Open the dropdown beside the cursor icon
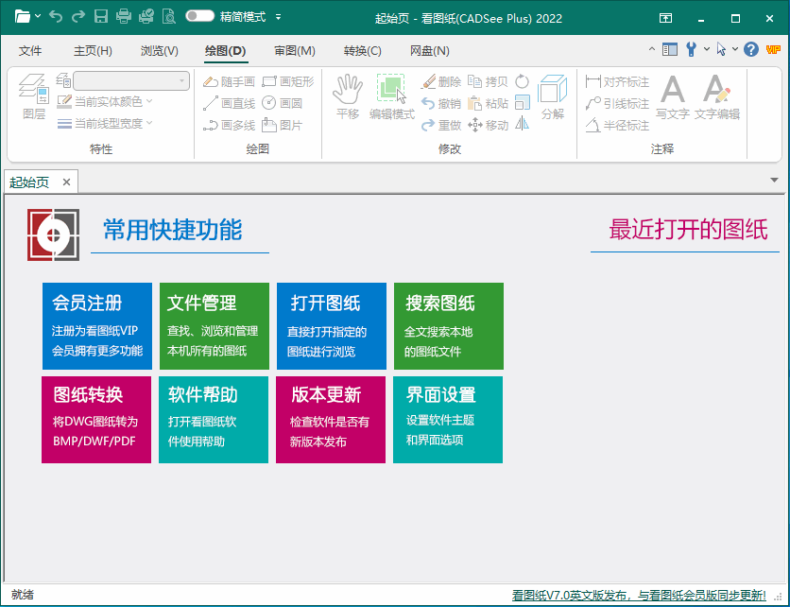Image resolution: width=790 pixels, height=607 pixels. pos(735,49)
